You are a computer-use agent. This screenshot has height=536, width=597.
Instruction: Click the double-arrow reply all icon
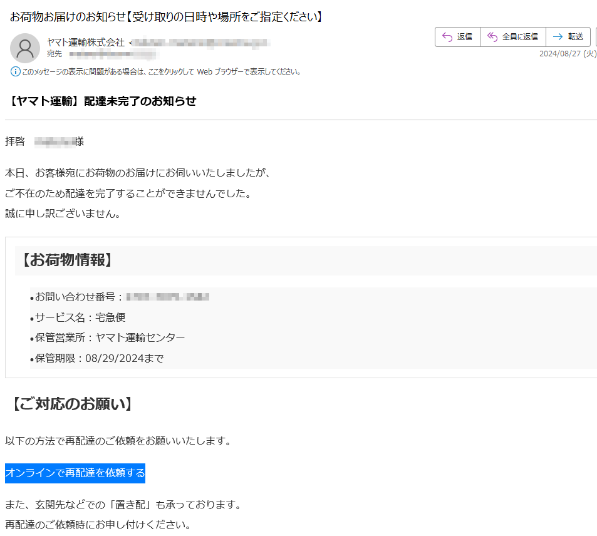(492, 37)
